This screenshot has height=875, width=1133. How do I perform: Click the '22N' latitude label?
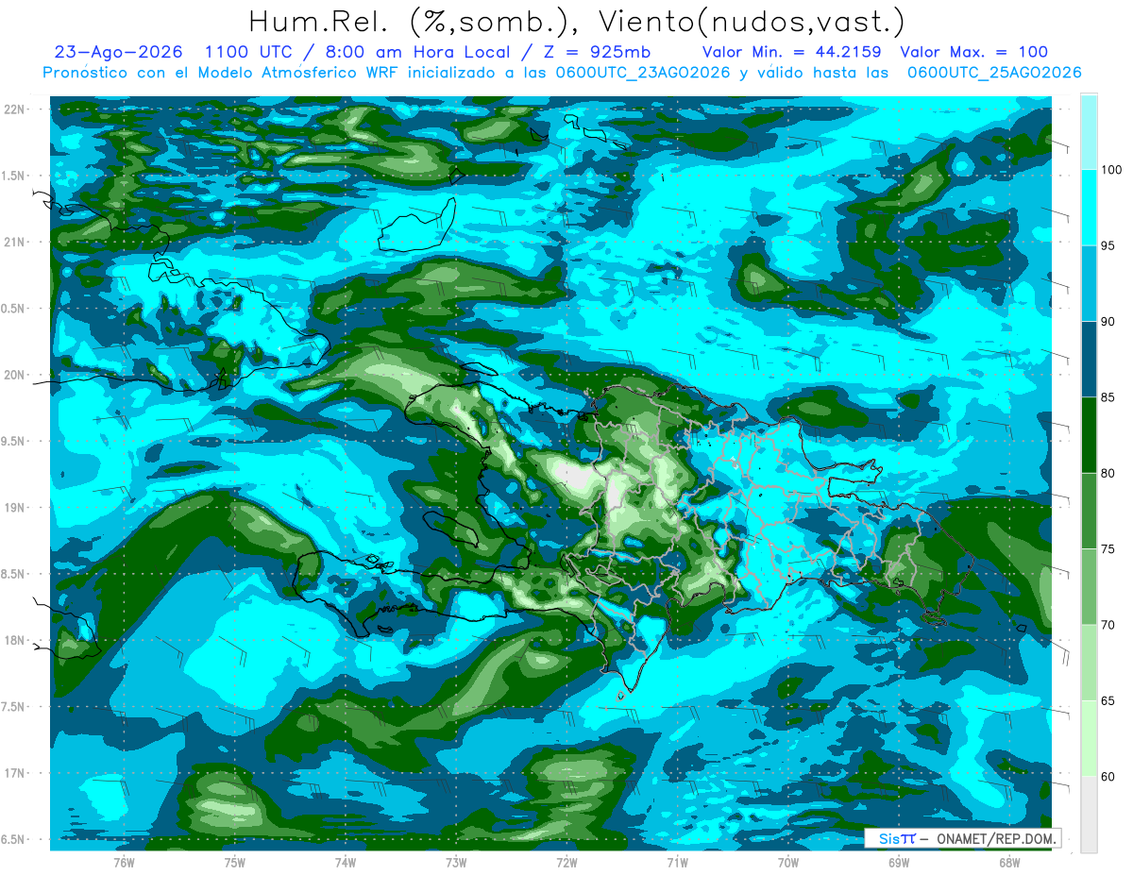tap(14, 109)
